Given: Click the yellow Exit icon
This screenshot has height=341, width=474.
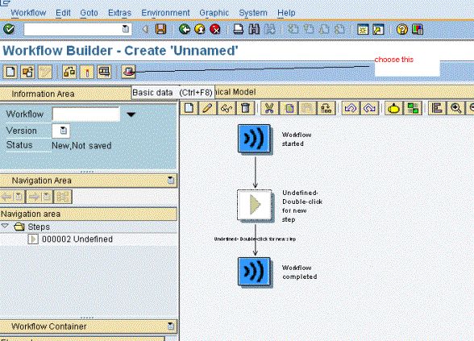Looking at the screenshot, I should tap(200, 29).
